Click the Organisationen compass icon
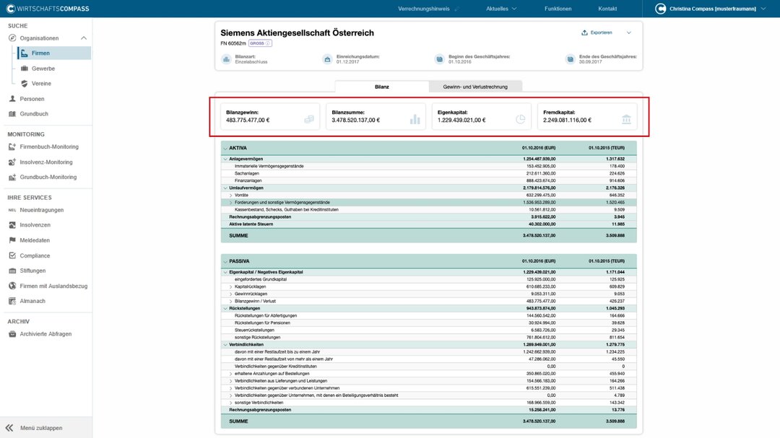This screenshot has height=438, width=780. pyautogui.click(x=12, y=38)
